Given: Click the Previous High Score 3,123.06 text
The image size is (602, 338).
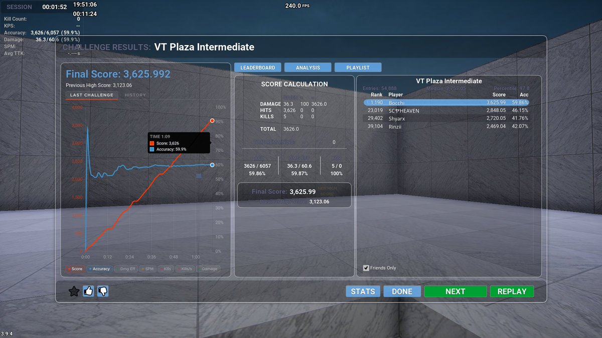Looking at the screenshot, I should tap(99, 85).
